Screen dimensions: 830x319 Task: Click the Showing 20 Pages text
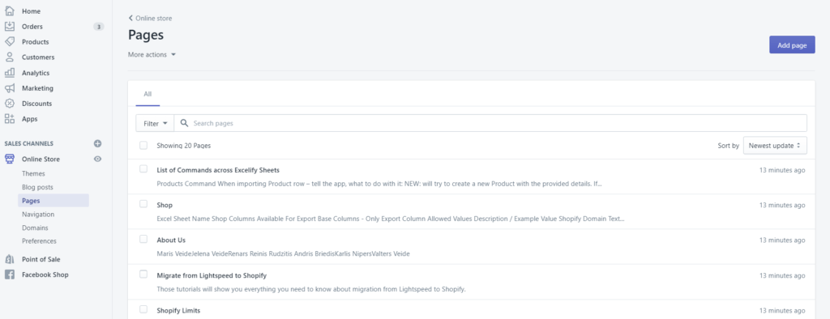coord(184,146)
